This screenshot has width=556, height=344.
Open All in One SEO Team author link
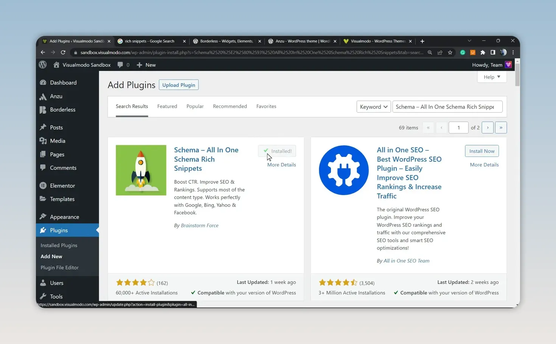tap(406, 260)
